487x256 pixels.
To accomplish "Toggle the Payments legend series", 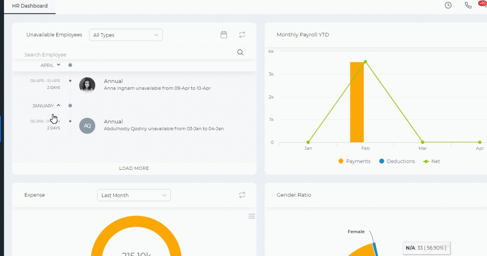I will [354, 161].
